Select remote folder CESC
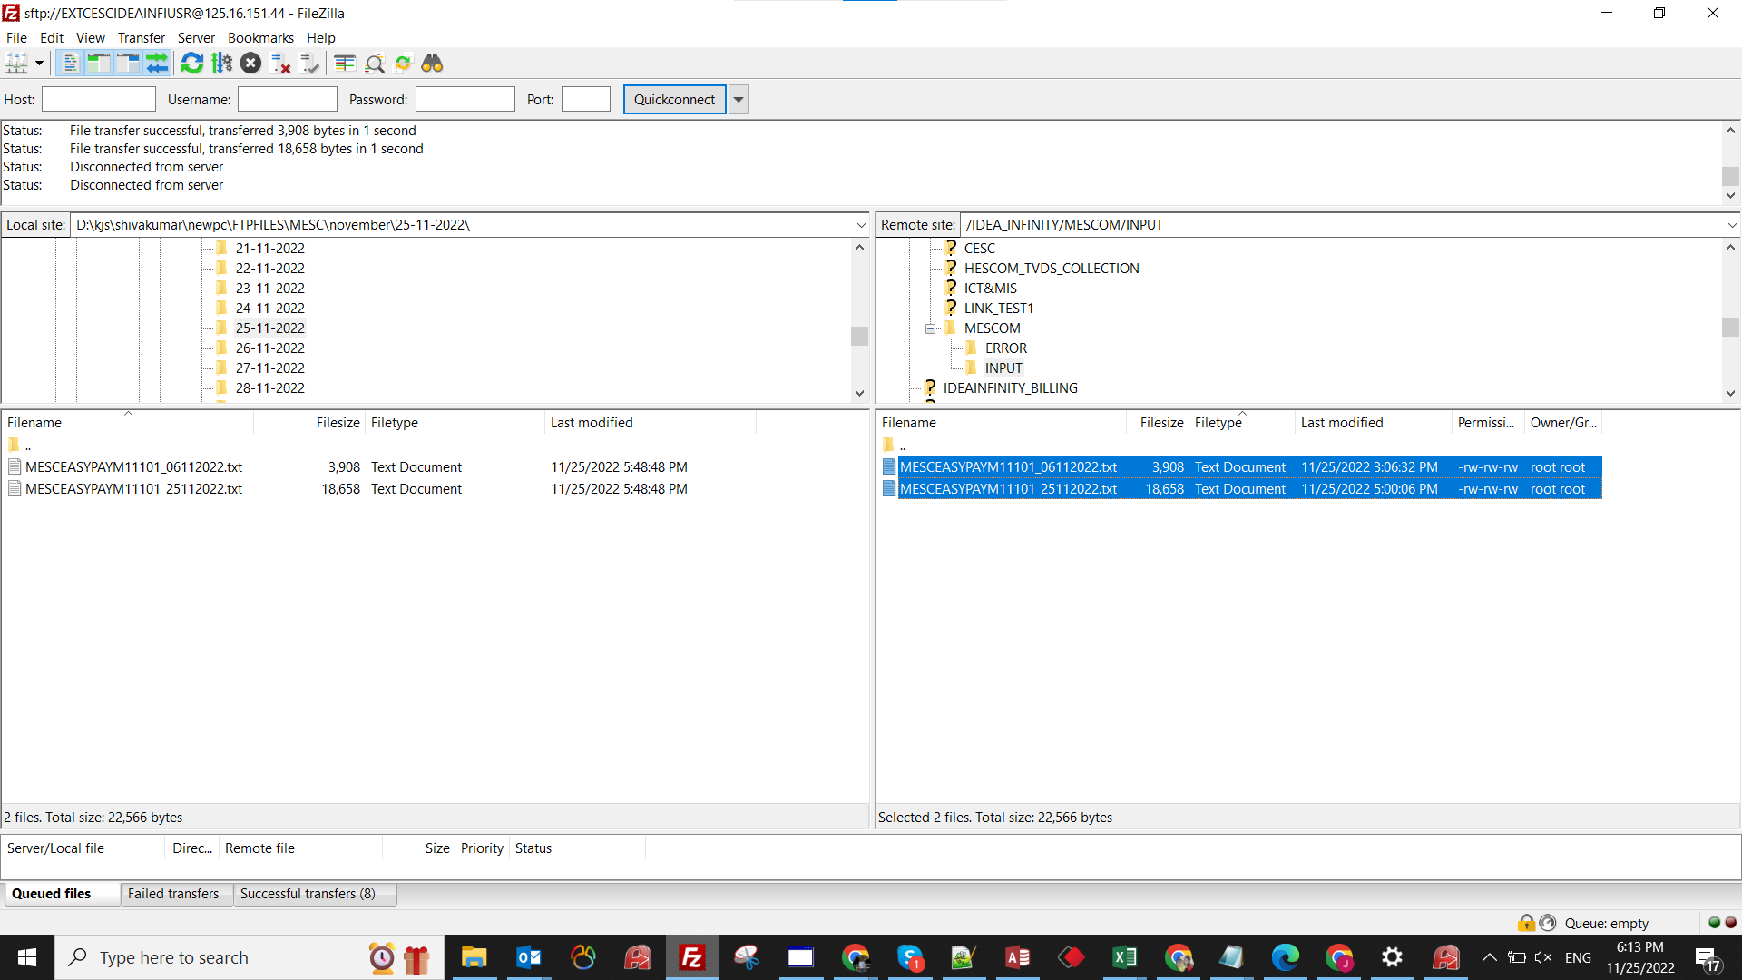Viewport: 1742px width, 980px height. coord(980,249)
